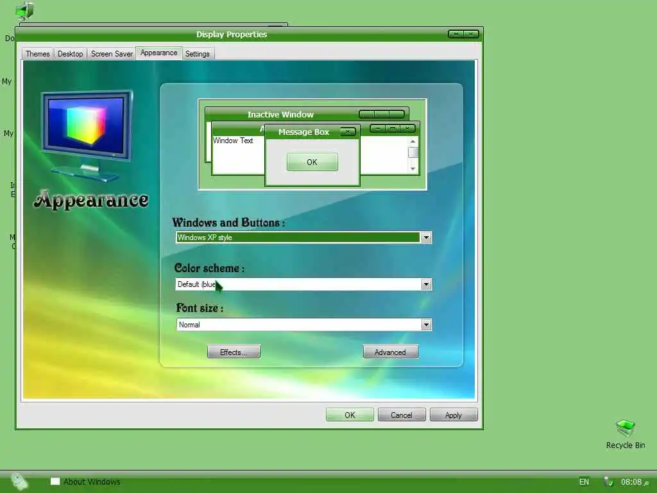Click OK in the preview Message Box

tap(312, 162)
